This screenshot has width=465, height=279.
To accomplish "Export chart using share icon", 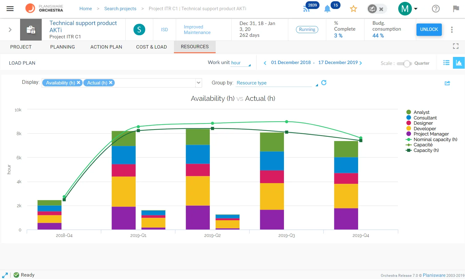I will click(447, 83).
